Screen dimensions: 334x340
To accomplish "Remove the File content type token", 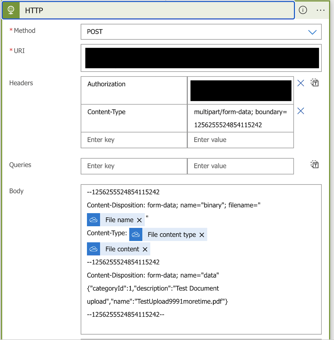I will click(x=202, y=235).
